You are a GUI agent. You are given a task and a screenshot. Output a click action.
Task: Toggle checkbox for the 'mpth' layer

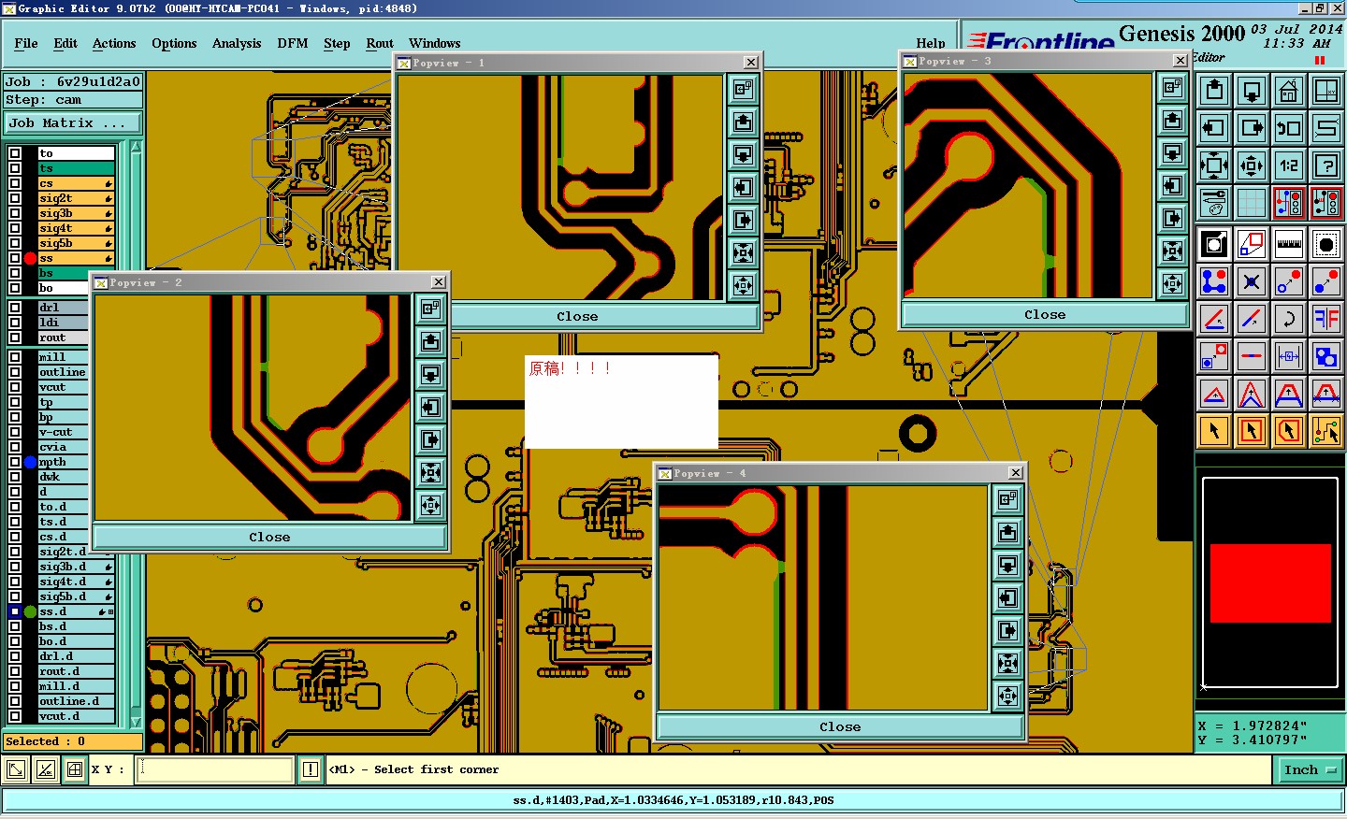click(x=15, y=462)
